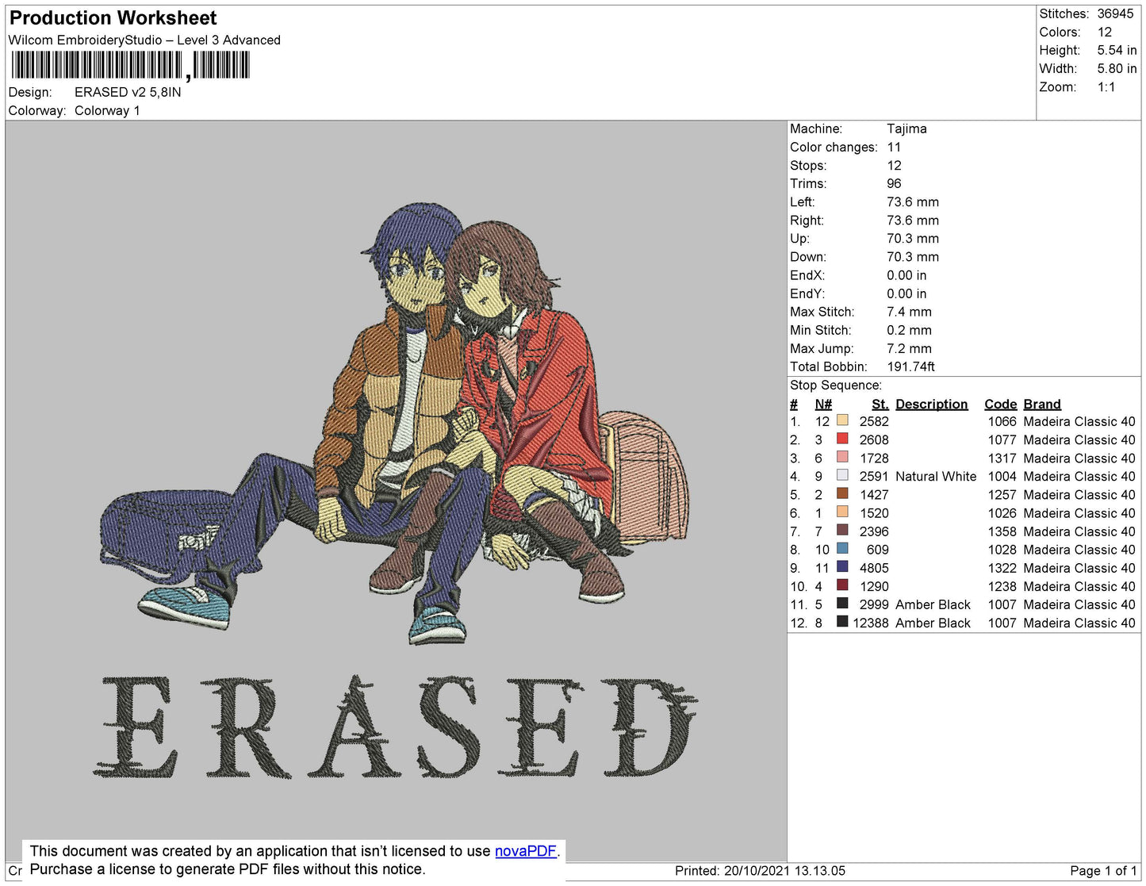Screen dimensions: 1146x886
Task: Click the 'Colorway 1' value
Action: pyautogui.click(x=107, y=110)
